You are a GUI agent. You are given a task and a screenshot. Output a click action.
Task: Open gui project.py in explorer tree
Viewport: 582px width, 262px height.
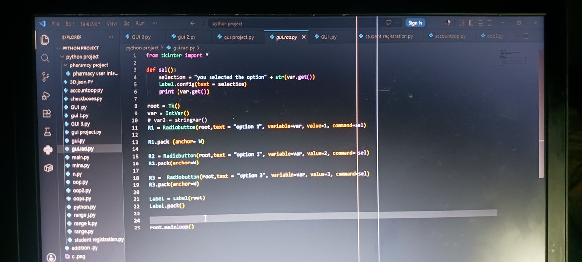[x=86, y=132]
